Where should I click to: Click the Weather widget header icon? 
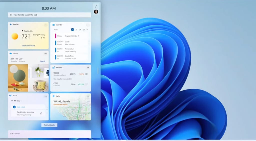click(x=10, y=24)
